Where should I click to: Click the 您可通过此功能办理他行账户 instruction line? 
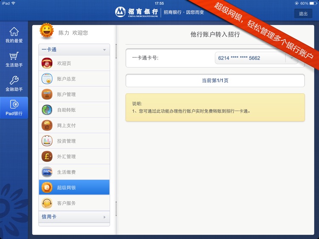pyautogui.click(x=191, y=111)
